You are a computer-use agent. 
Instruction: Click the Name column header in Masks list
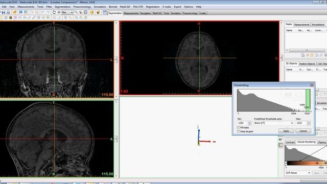tap(289, 31)
